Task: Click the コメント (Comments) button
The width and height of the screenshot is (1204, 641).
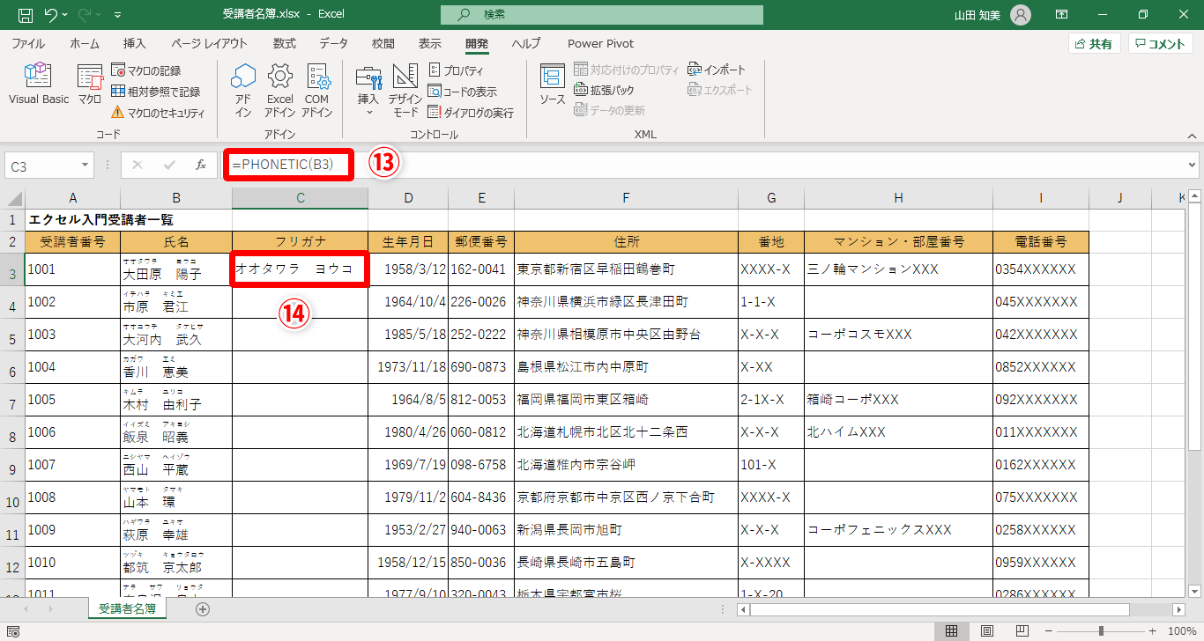Action: [x=1161, y=44]
